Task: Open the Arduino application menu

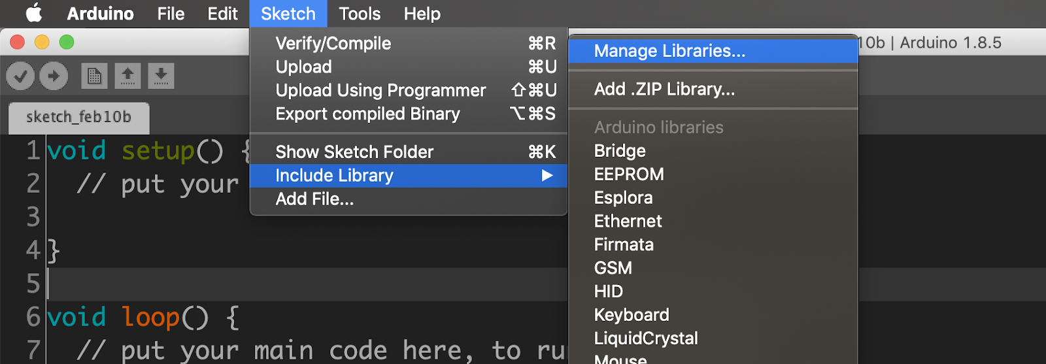Action: 100,14
